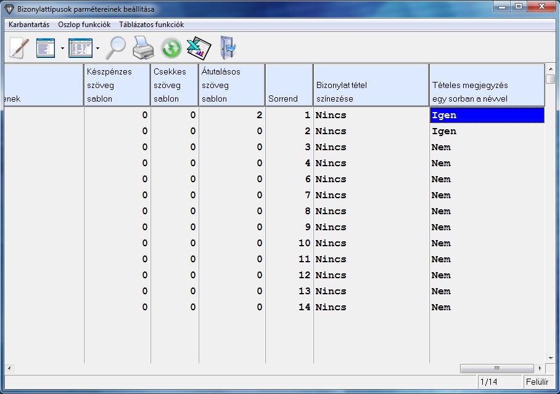Click the horizontal scrollbar left arrow

9,368
